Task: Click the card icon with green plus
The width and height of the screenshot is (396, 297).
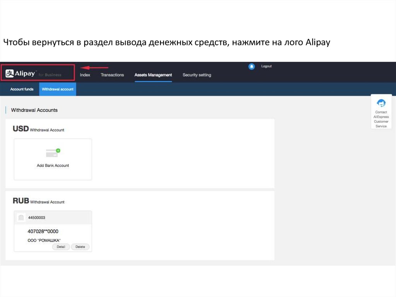Action: coord(53,153)
